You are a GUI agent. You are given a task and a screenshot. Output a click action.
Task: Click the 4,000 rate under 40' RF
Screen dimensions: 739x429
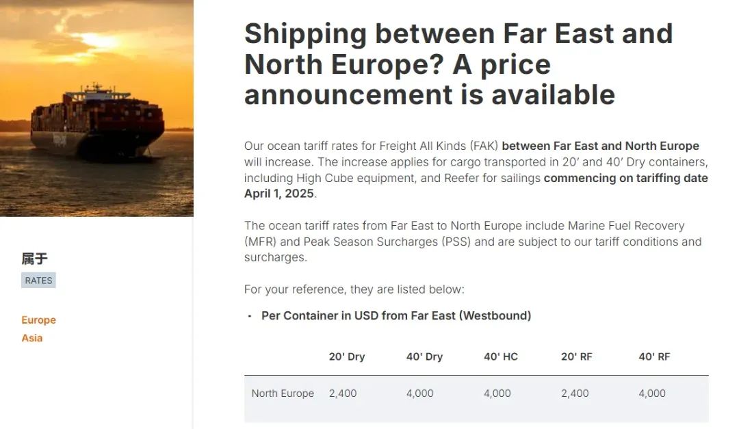(652, 393)
